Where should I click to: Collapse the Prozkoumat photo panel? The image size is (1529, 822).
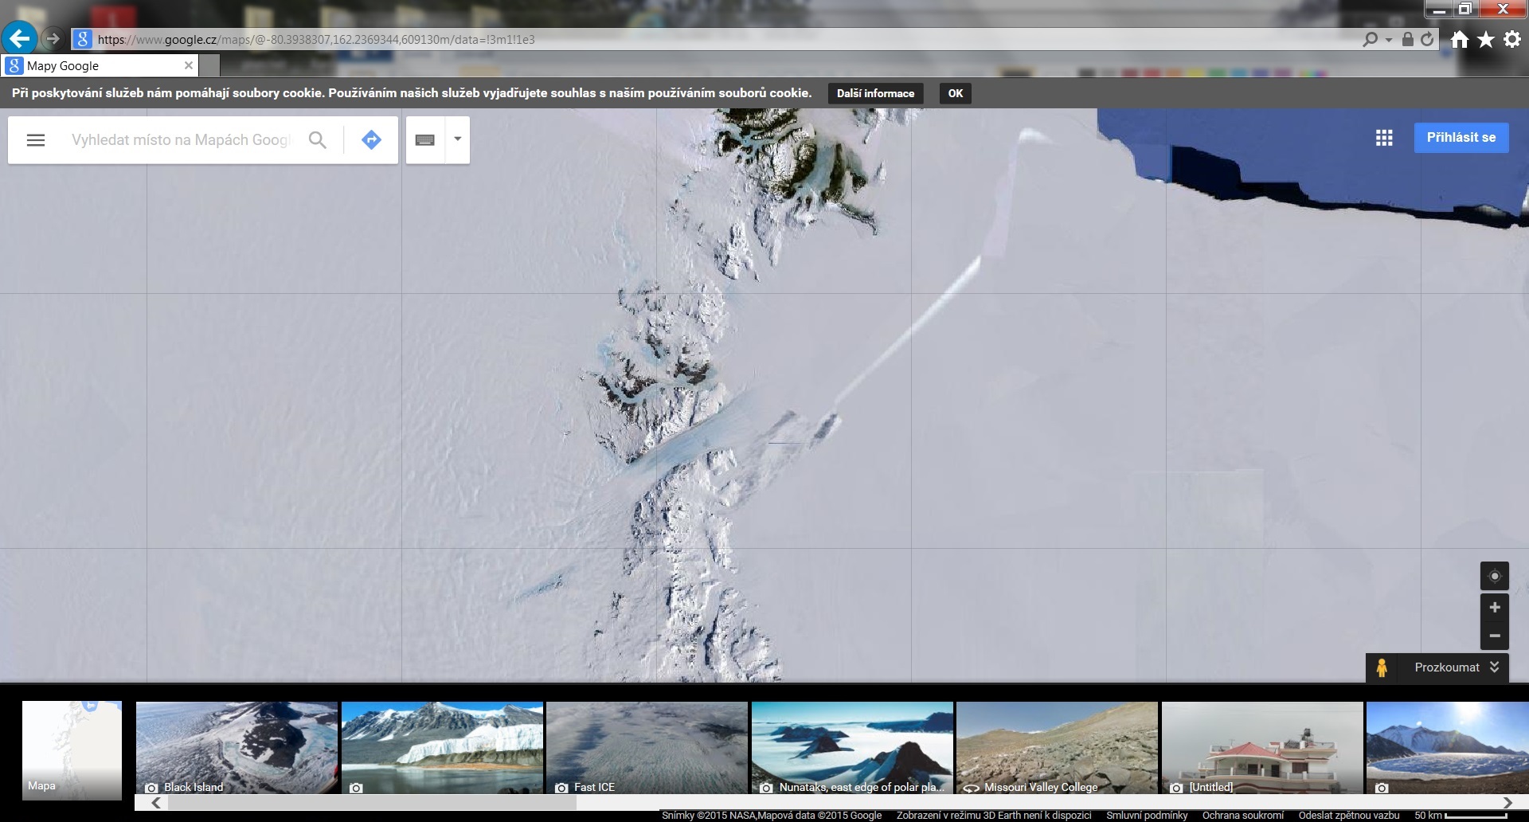point(1494,667)
